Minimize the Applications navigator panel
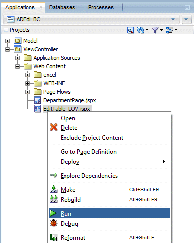The height and width of the screenshot is (243, 194). pyautogui.click(x=187, y=8)
